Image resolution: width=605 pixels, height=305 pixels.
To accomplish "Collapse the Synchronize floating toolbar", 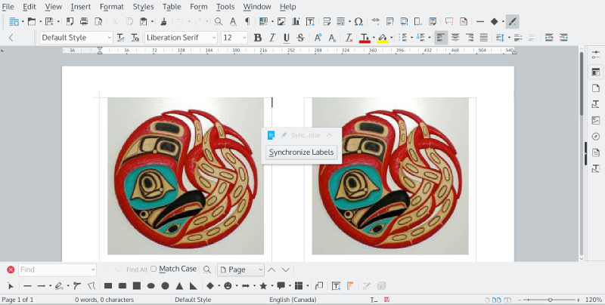I will (x=329, y=135).
